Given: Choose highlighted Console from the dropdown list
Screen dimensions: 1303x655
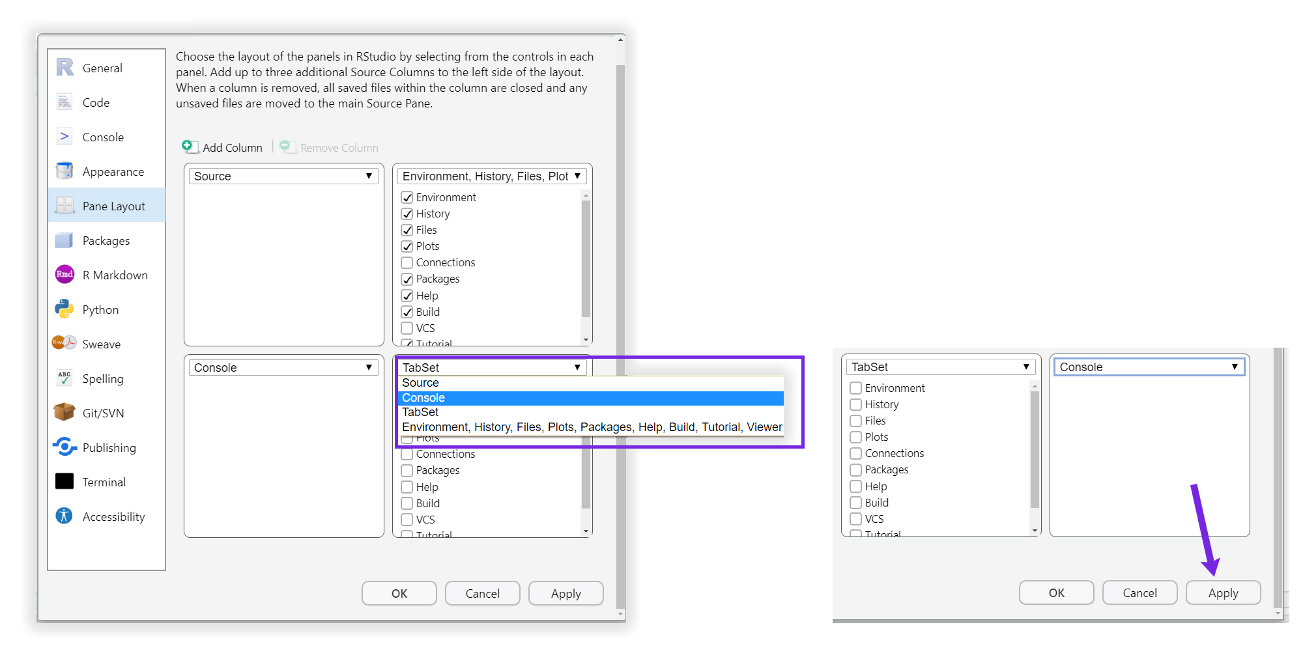Looking at the screenshot, I should (590, 398).
